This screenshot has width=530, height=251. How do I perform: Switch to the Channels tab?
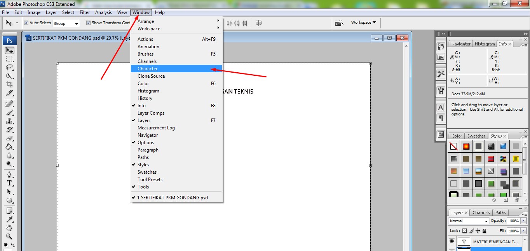(481, 213)
